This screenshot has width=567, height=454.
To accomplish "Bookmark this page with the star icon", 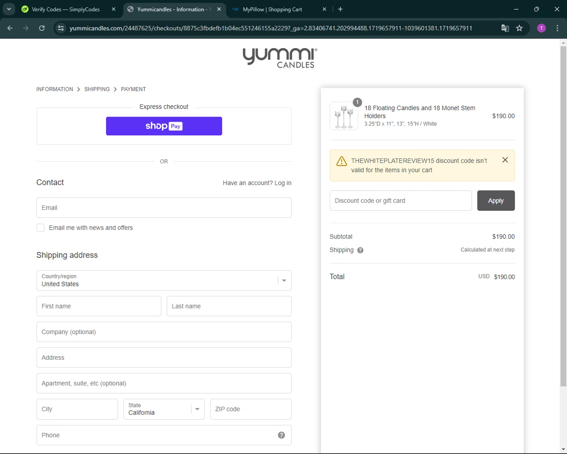I will [x=520, y=28].
